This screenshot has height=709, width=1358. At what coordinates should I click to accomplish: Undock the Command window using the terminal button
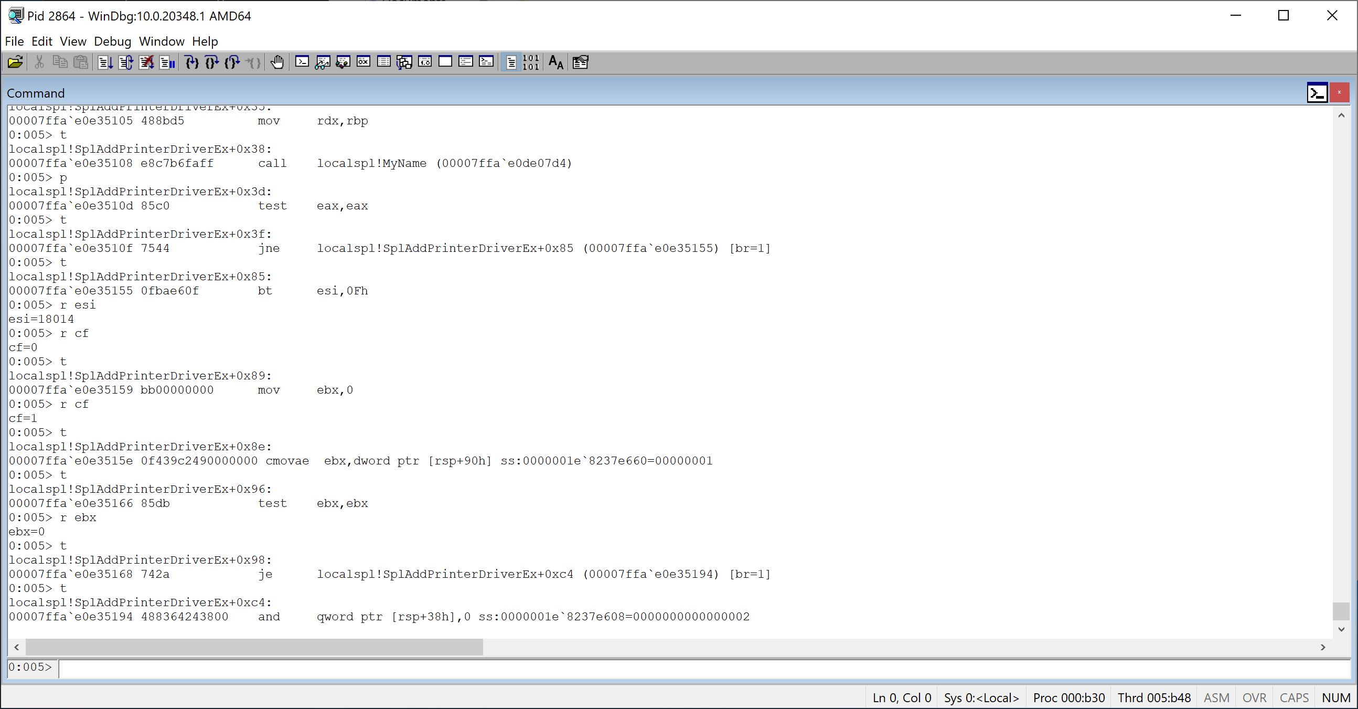pyautogui.click(x=1318, y=92)
